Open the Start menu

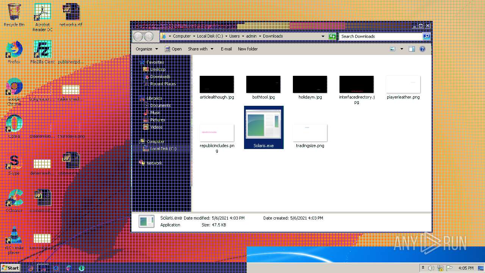10,268
